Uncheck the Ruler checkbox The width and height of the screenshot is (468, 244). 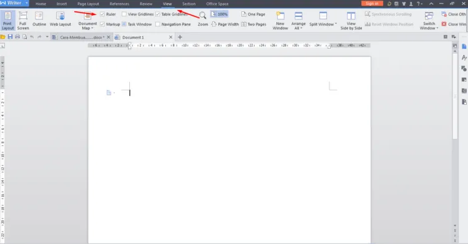pyautogui.click(x=102, y=14)
